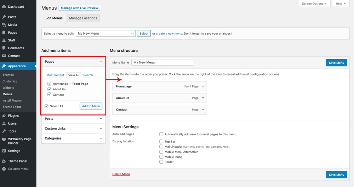Click the Select button
354x187 pixels.
(x=144, y=33)
